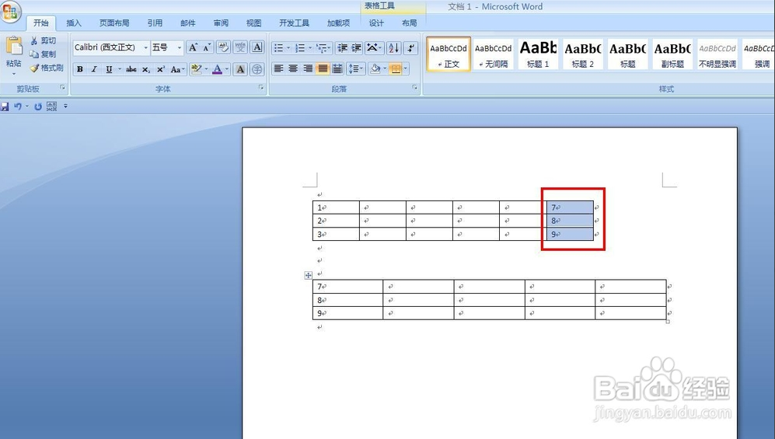Viewport: 775px width, 439px height.
Task: Toggle Underline formatting
Action: tap(109, 69)
